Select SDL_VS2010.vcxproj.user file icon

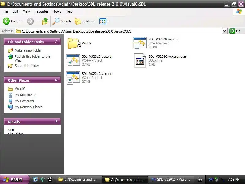[x=140, y=61]
